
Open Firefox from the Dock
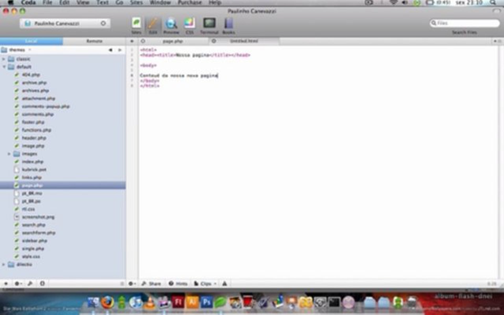coord(107,303)
